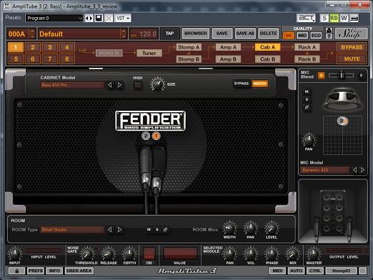Click the MASTER volume knob
373x280 pixels.
pyautogui.click(x=314, y=254)
